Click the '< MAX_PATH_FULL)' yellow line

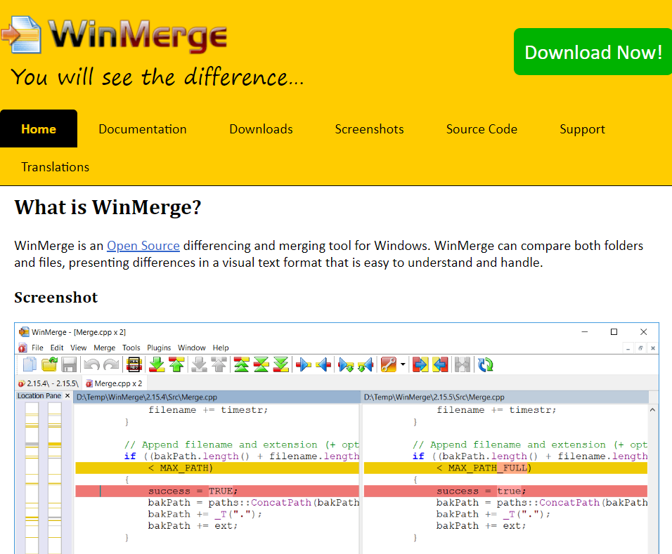505,468
